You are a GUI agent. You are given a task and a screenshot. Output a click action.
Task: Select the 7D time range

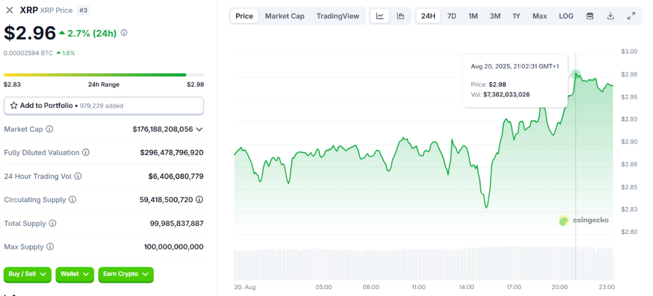pyautogui.click(x=451, y=16)
